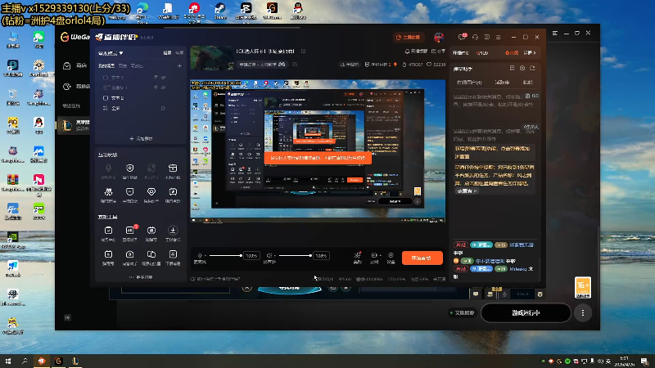Screen dimensions: 655x368
Task: Click the download arrow tool icon
Action: click(173, 231)
